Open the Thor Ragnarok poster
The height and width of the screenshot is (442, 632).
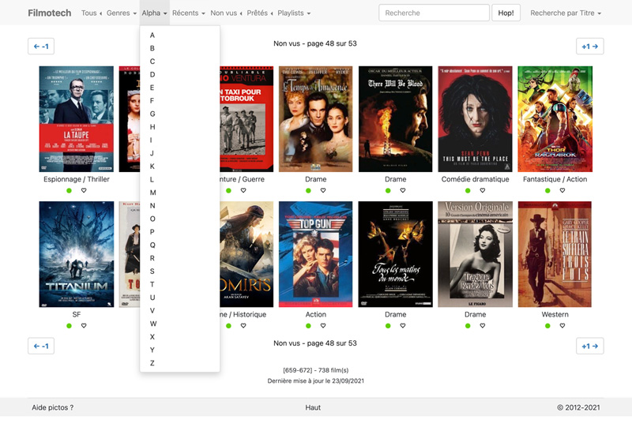click(555, 119)
